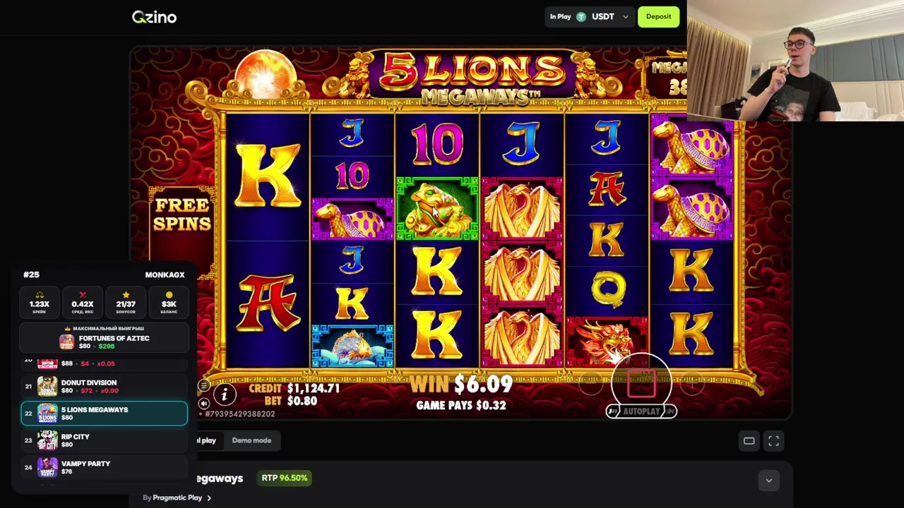
Task: Select Rip City in game list
Action: pos(104,440)
